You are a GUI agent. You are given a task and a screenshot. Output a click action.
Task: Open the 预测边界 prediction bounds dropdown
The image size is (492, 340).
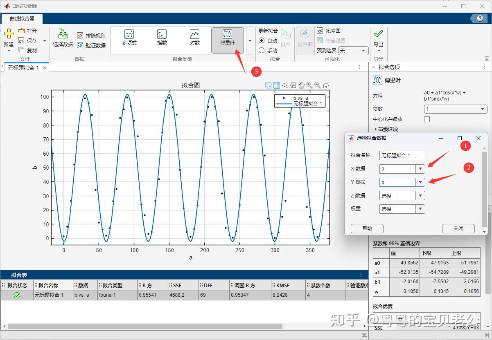click(x=353, y=51)
